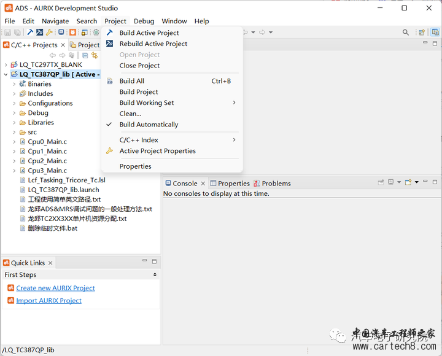Screen dimensions: 442x356
Task: Maximize the Console panel
Action: 435,182
